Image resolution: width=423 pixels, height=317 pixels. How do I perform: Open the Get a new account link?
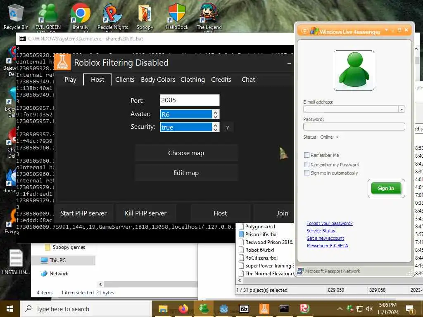(325, 238)
